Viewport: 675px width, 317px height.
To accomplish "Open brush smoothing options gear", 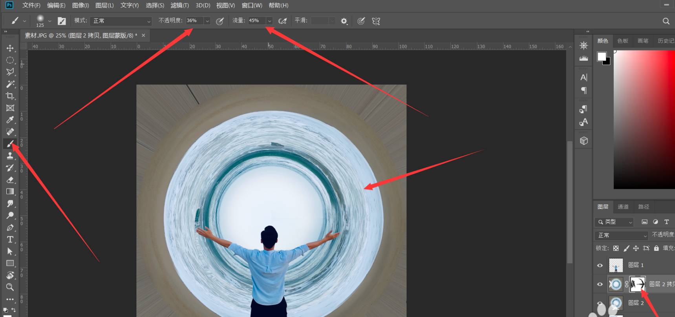I will [x=344, y=21].
